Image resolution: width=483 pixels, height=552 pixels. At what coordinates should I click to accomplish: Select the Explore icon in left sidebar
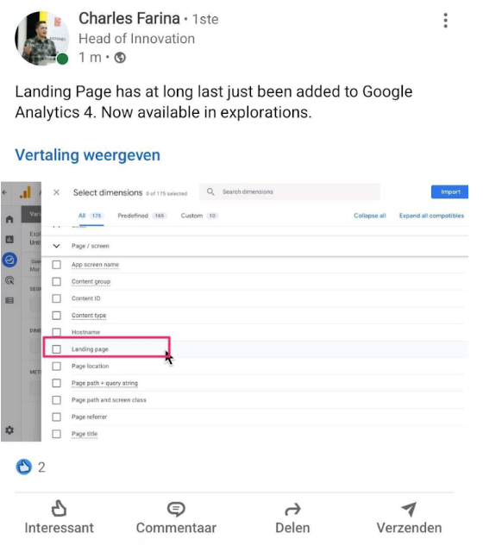(9, 260)
